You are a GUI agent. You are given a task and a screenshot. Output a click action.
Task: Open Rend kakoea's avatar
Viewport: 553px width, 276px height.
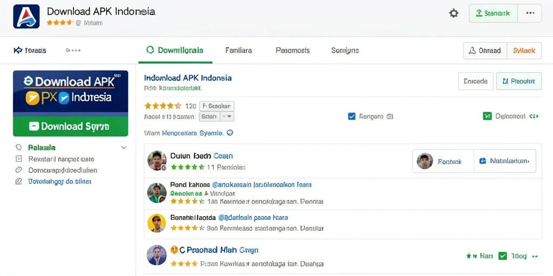(x=157, y=193)
